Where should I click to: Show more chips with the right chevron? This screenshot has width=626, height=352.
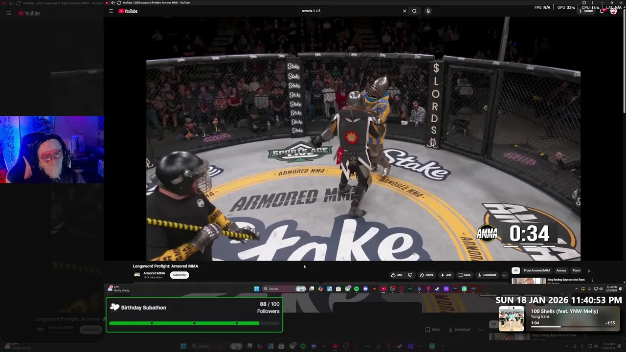(x=588, y=270)
